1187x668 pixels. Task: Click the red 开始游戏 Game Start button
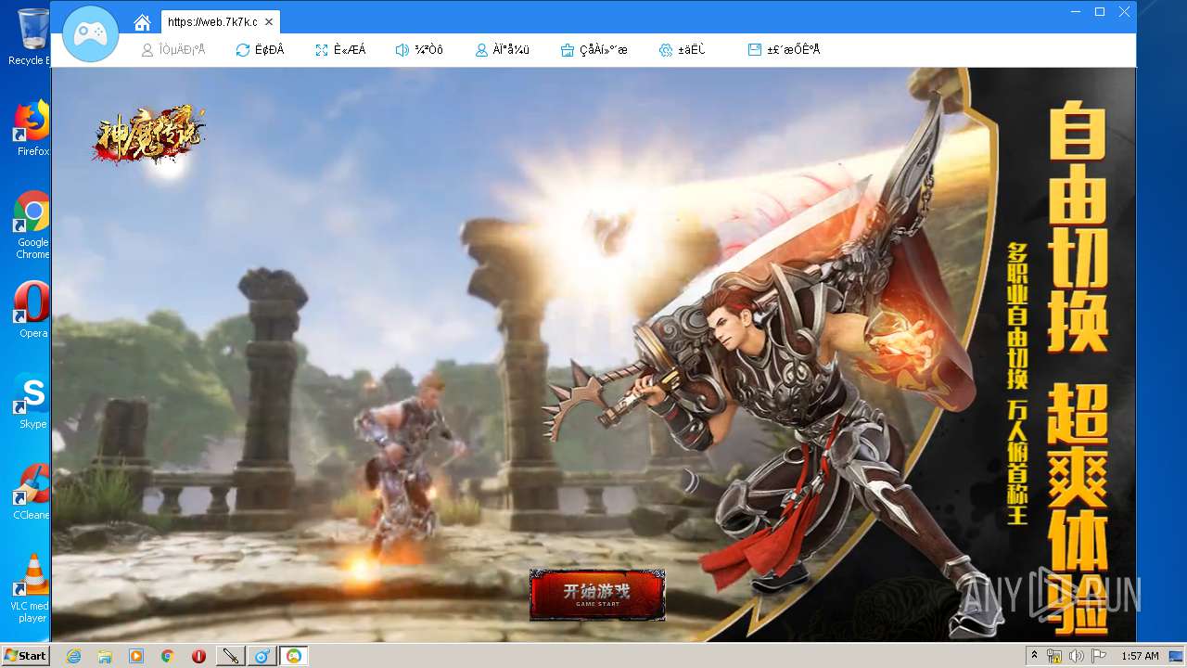pos(597,594)
